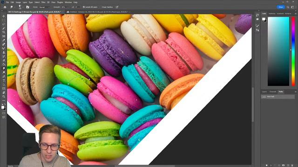Screen dimensions: 298x167
Task: Load path as a selection button
Action: coord(275,165)
